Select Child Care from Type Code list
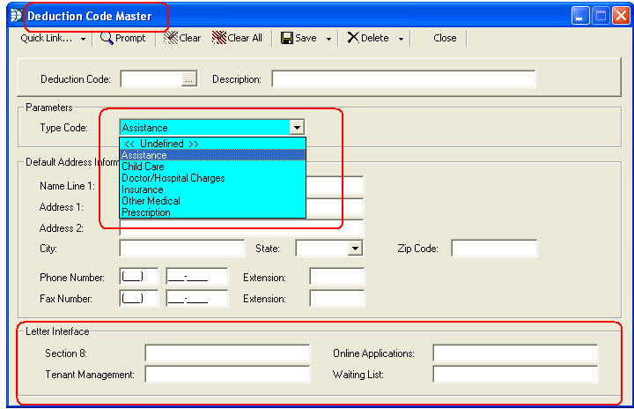 (x=143, y=167)
